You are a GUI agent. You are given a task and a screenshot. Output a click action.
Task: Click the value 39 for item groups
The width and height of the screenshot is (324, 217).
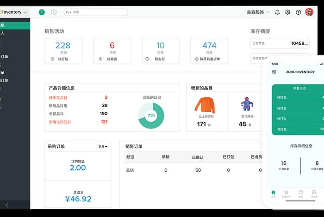(x=105, y=106)
